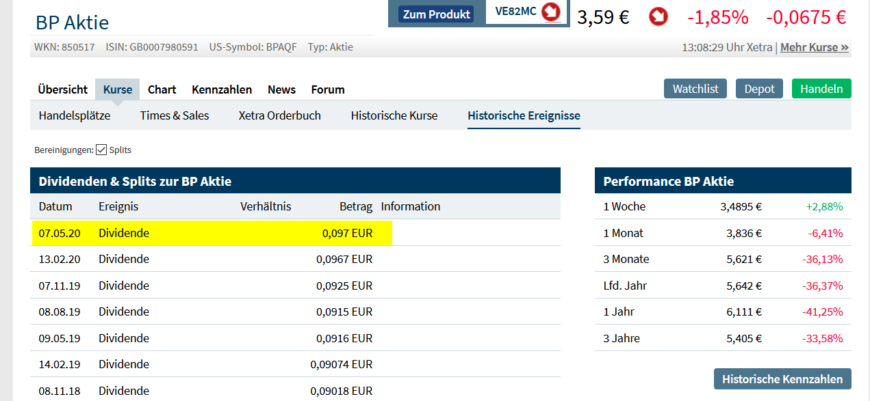Open the Übersicht tab
Image resolution: width=870 pixels, height=401 pixels.
[x=63, y=89]
